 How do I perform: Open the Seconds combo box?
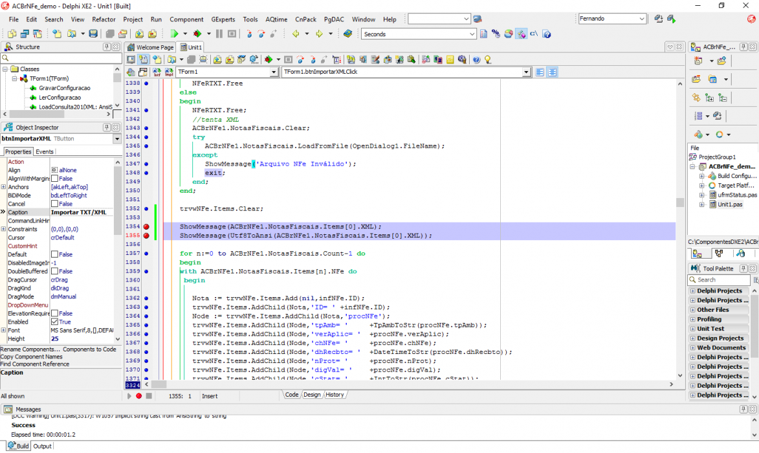(x=472, y=34)
